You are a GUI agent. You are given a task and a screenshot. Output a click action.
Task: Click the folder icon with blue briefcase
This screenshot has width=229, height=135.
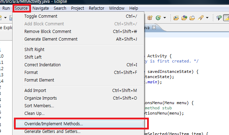click(192, 18)
